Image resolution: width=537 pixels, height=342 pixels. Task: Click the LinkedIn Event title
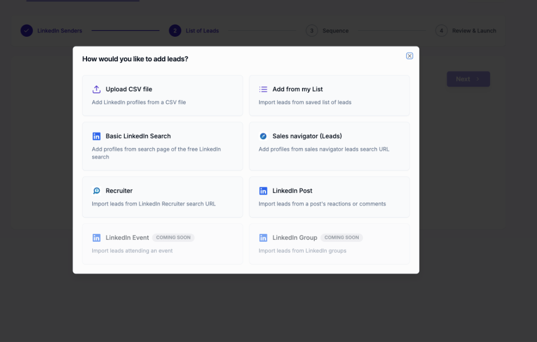127,238
